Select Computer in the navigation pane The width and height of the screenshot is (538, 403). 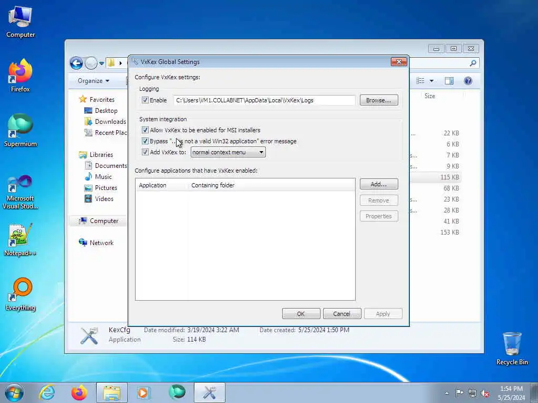point(104,221)
